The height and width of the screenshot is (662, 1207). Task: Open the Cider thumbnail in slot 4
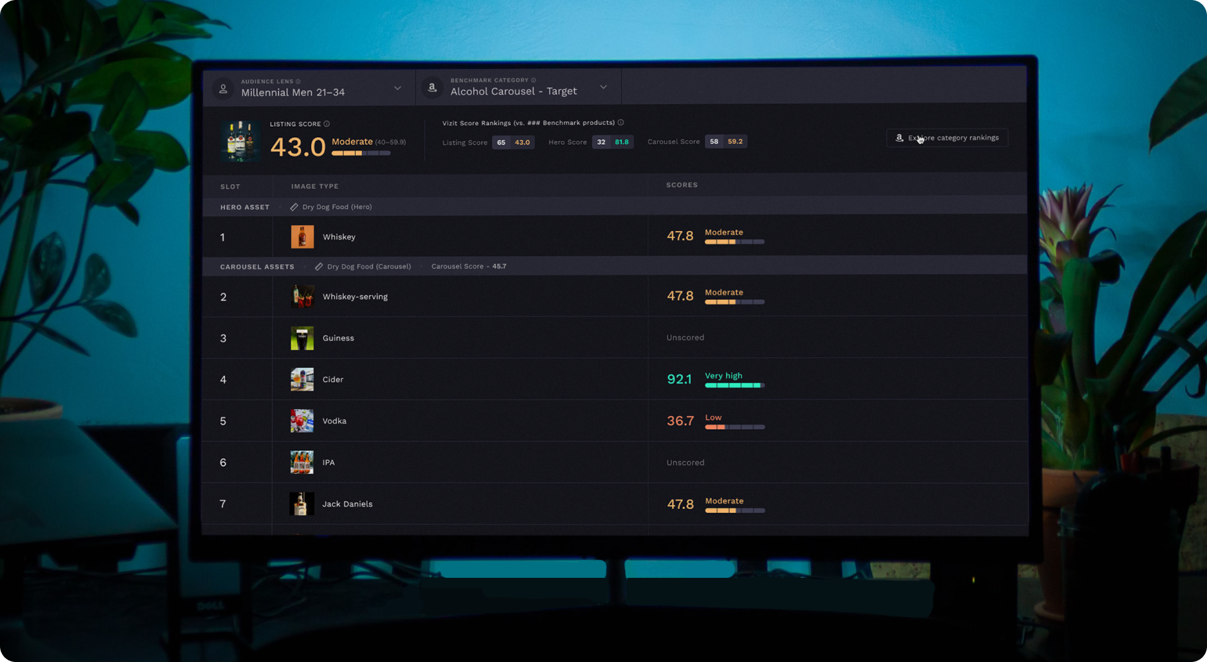pos(302,379)
